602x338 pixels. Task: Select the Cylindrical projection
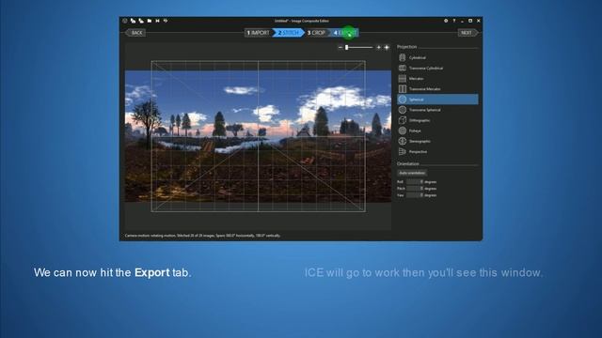437,57
